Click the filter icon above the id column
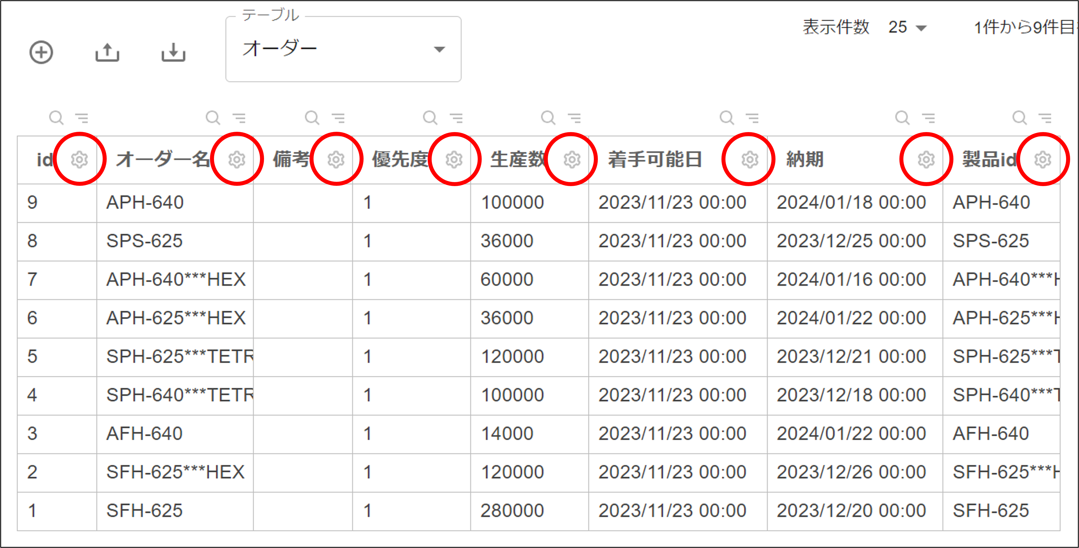Viewport: 1079px width, 548px height. click(82, 118)
